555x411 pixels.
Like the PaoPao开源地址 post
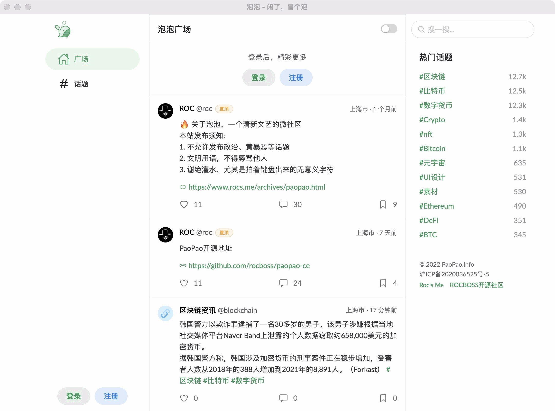(184, 283)
